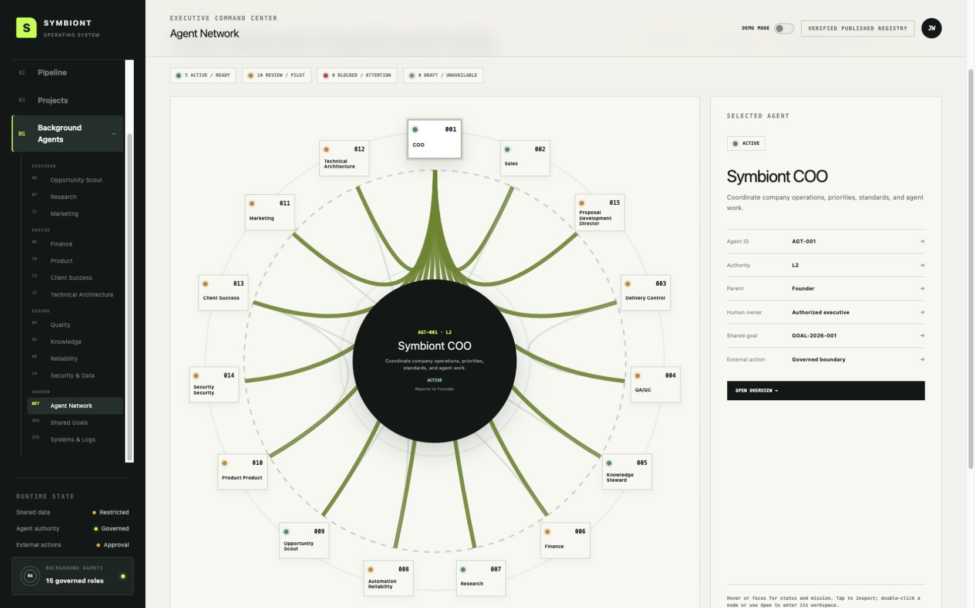Screen dimensions: 975x608
Task: Click the central Symbiont COO hub
Action: [x=434, y=361]
